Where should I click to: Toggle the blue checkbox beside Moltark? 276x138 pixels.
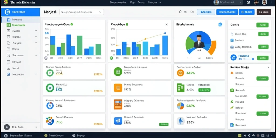[x=232, y=40]
